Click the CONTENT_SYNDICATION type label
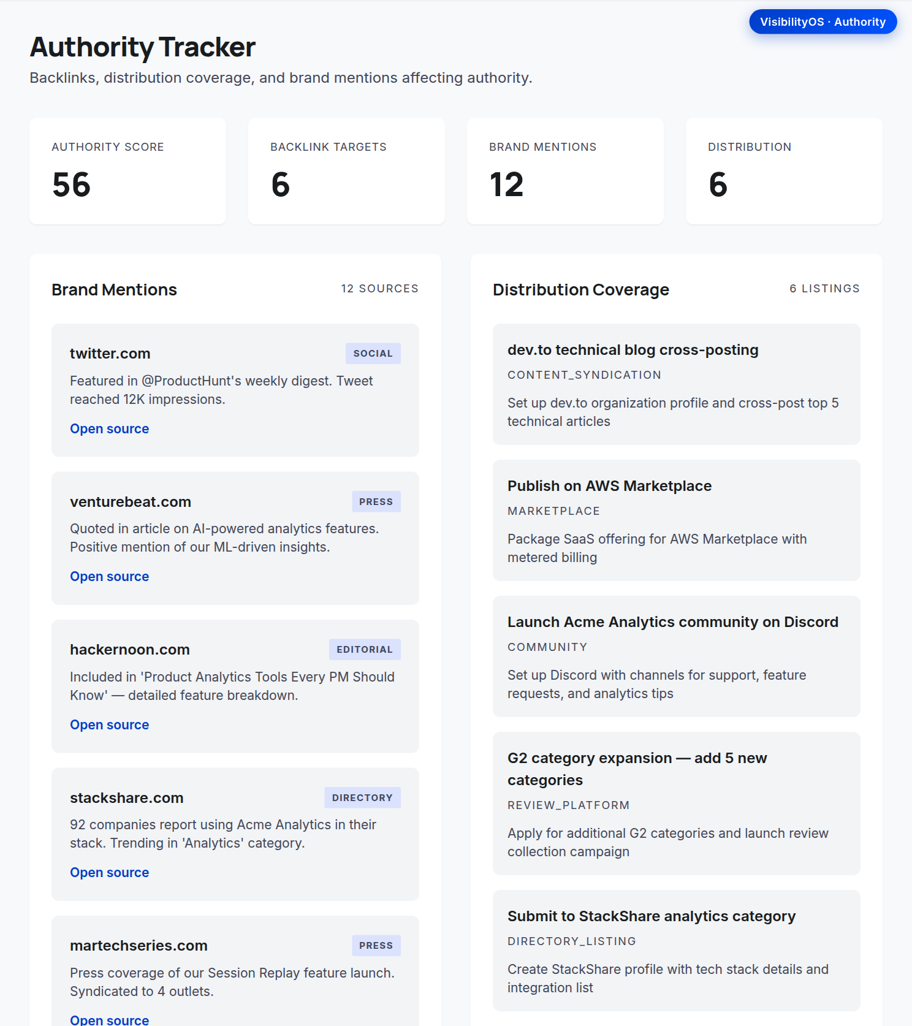Viewport: 912px width, 1026px height. click(x=584, y=375)
